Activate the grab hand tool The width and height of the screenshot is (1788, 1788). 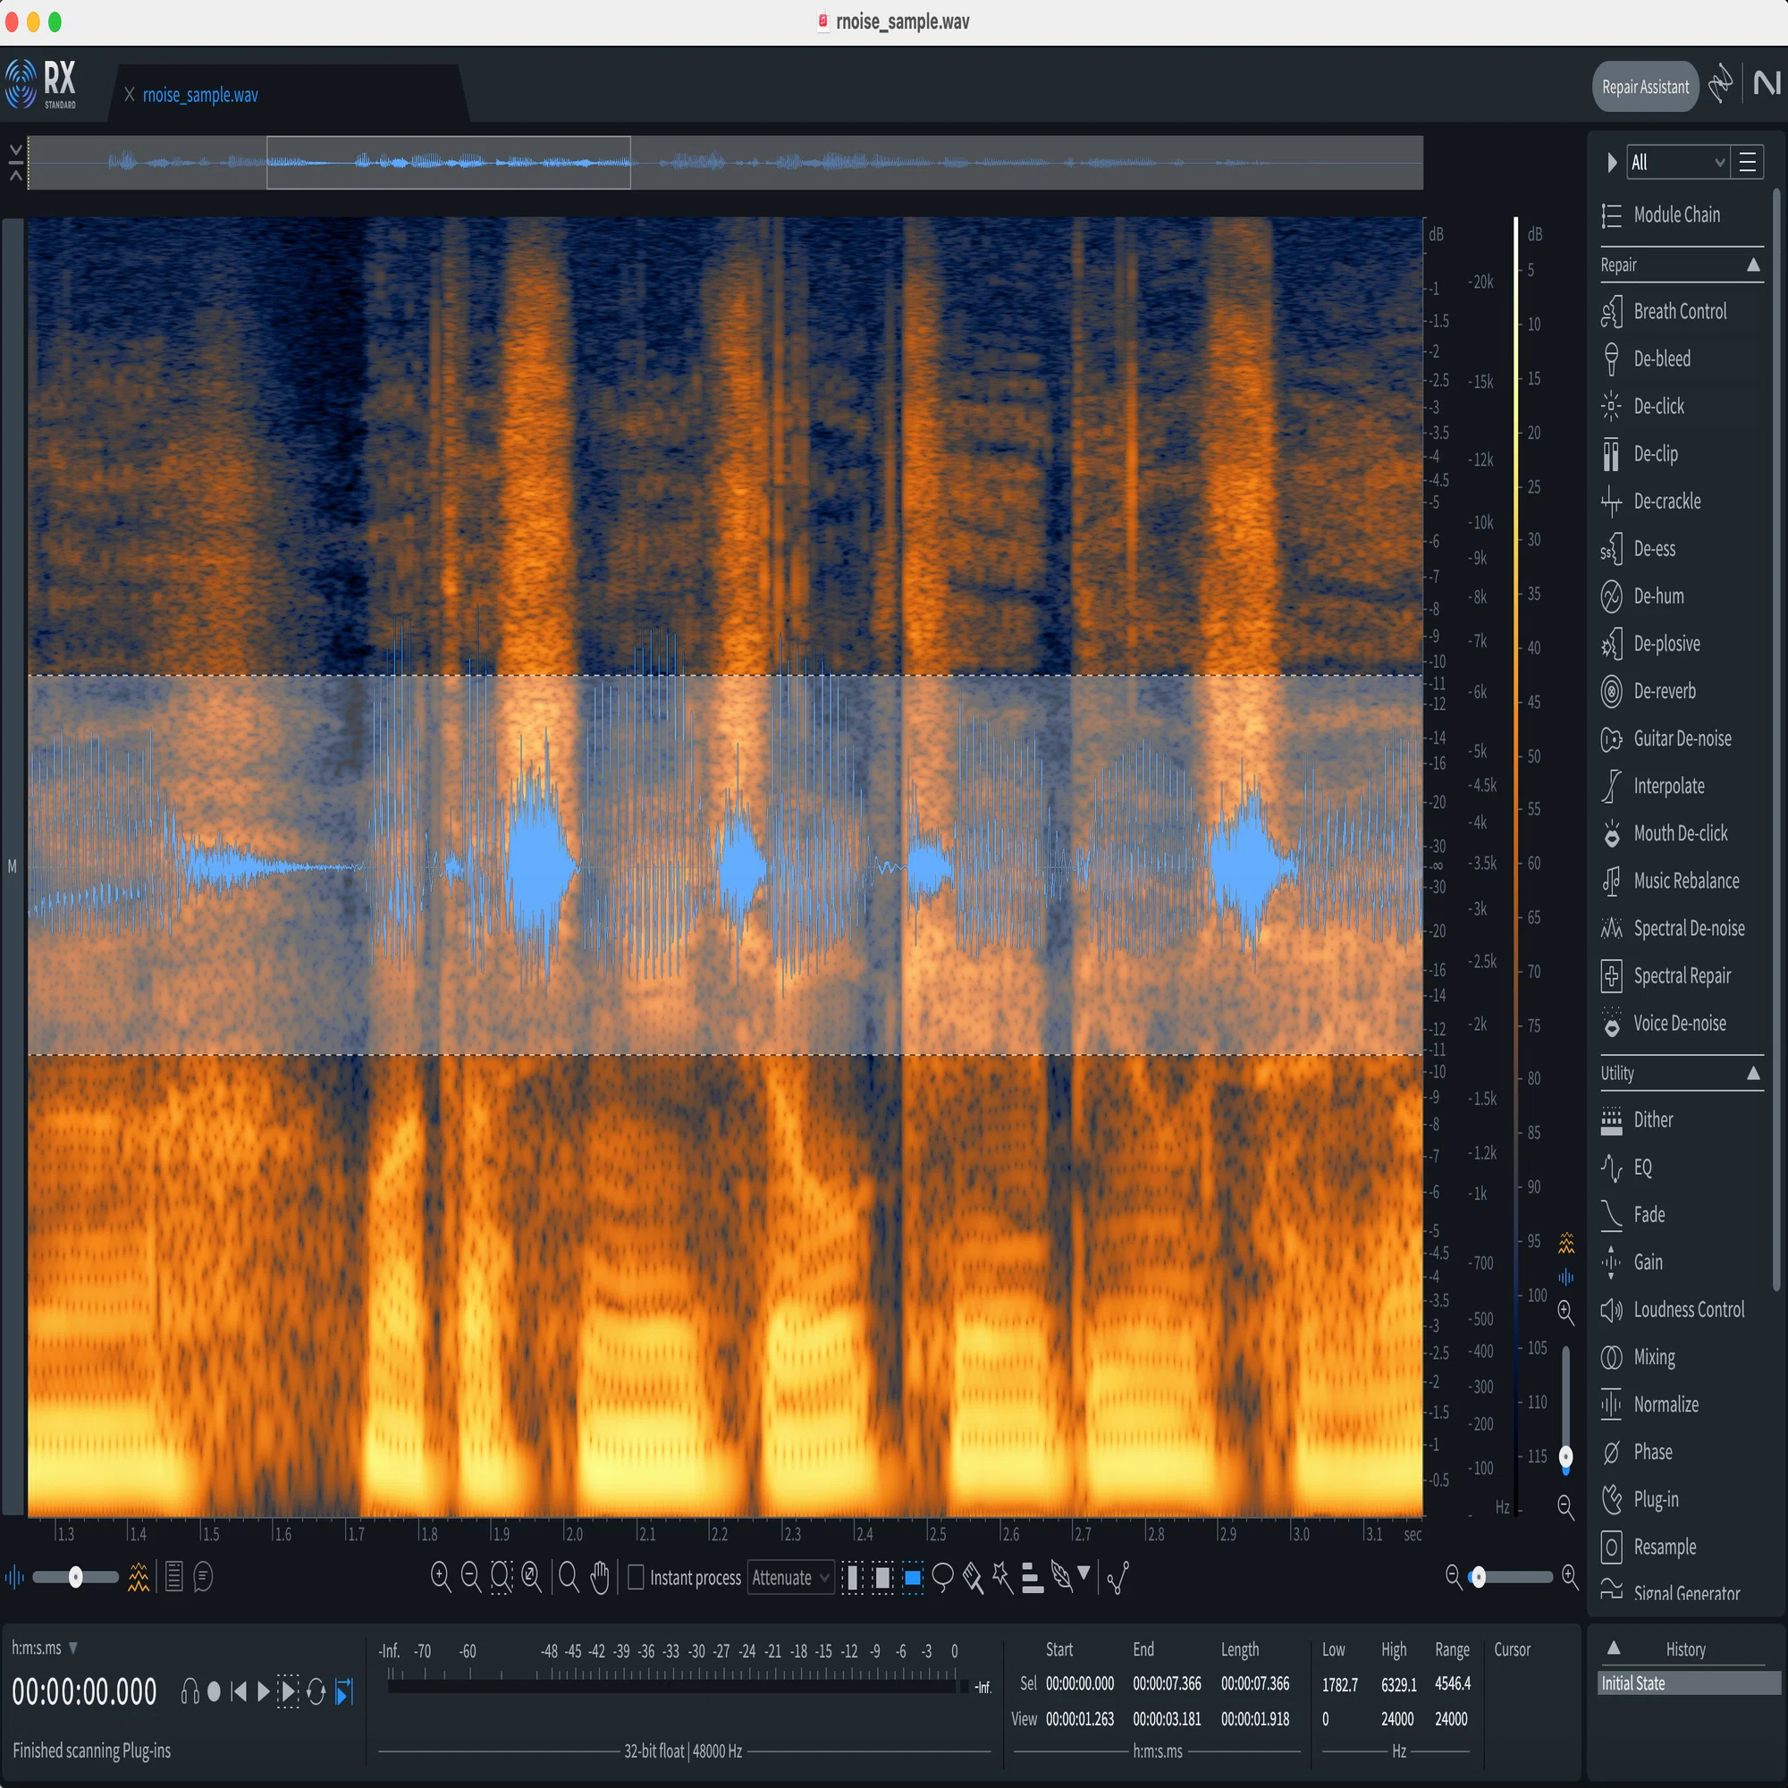coord(600,1577)
